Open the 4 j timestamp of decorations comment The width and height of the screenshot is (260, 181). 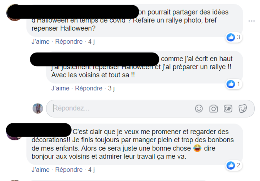(91, 170)
